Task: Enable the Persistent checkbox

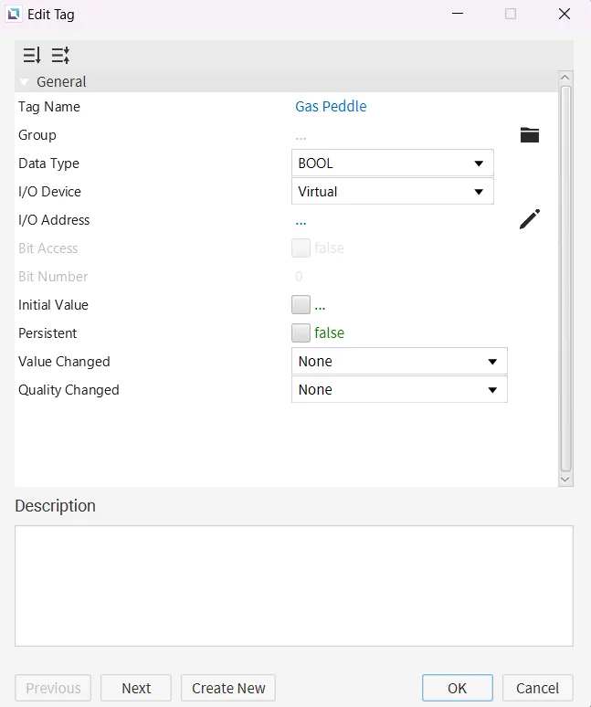Action: (301, 333)
